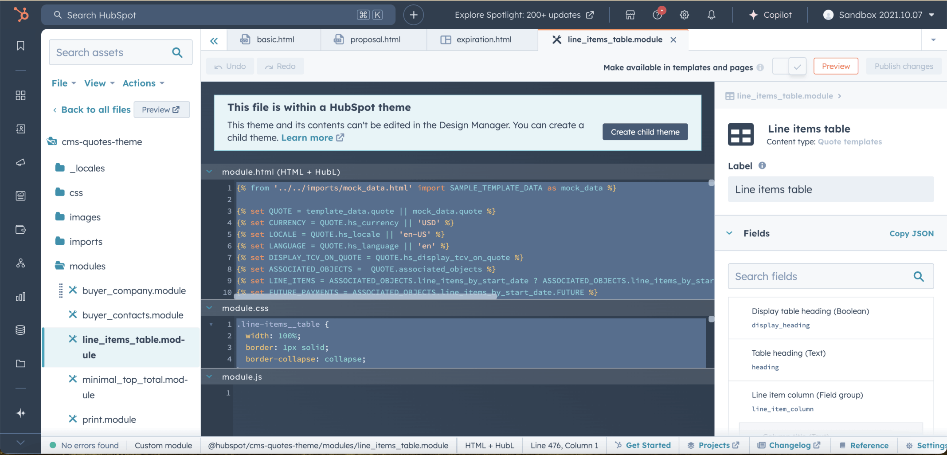Collapse the module.html section
Viewport: 947px width, 455px height.
[x=209, y=172]
